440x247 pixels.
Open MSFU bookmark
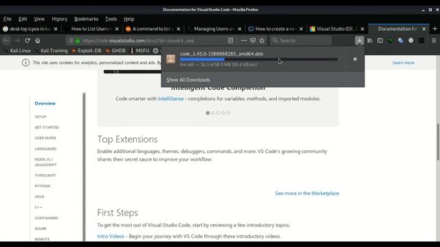(140, 51)
